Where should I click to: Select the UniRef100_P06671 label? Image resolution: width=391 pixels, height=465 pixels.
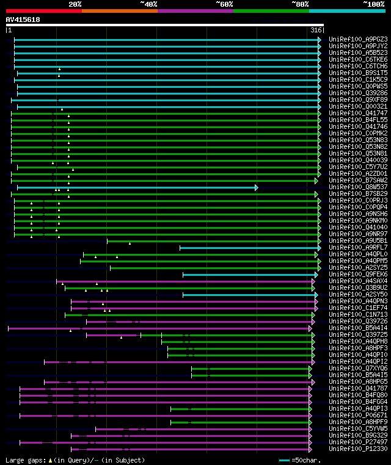pyautogui.click(x=358, y=415)
